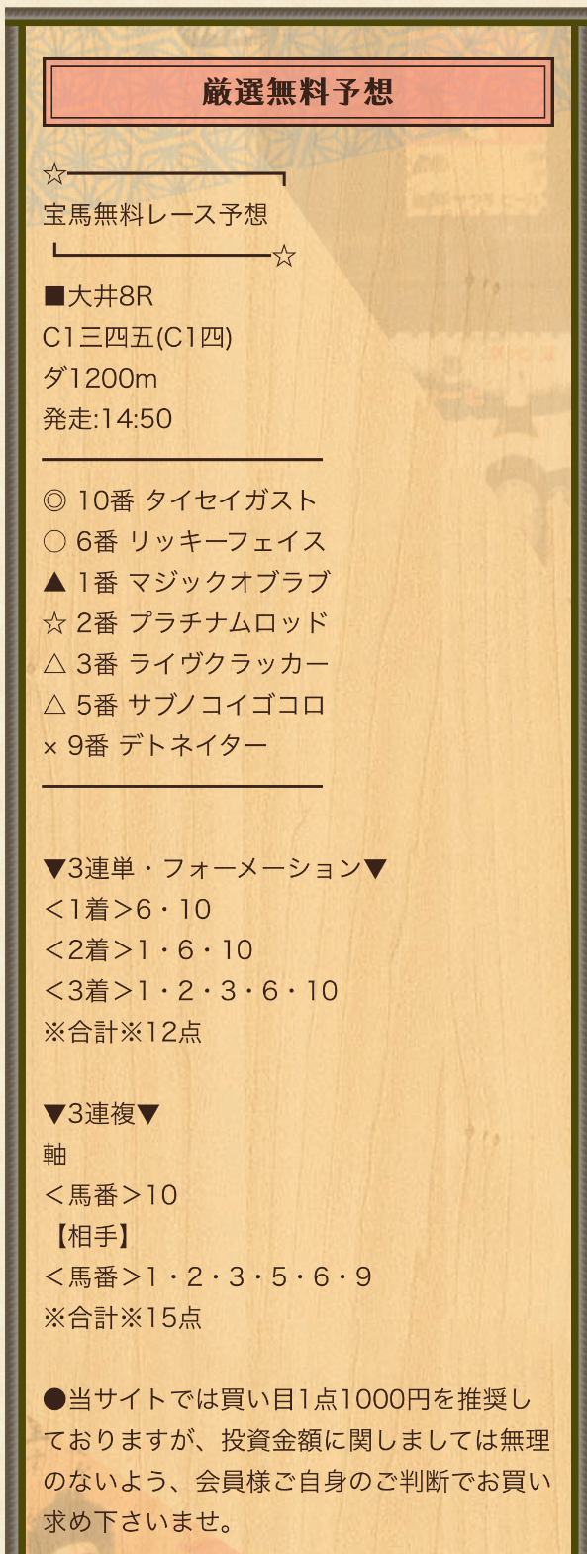
Task: Click the 宝馬無料レース予想 title text
Action: coord(155,215)
